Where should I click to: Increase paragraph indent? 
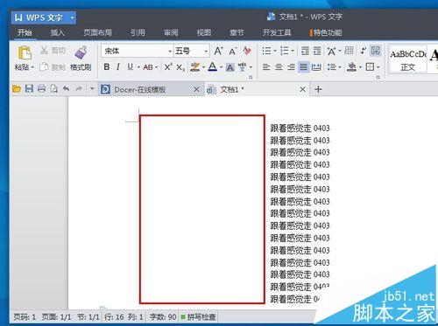pyautogui.click(x=317, y=51)
